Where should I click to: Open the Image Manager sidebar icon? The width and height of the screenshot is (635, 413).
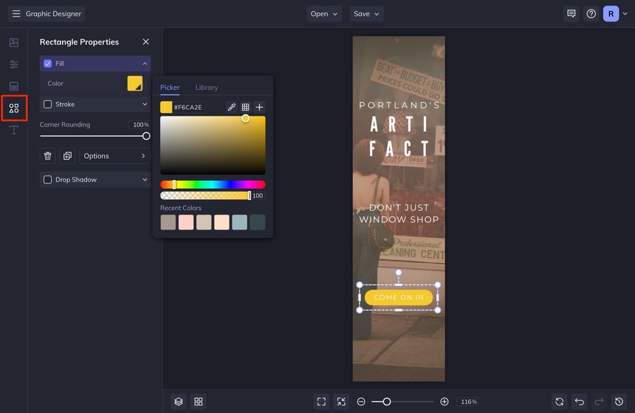[x=13, y=42]
